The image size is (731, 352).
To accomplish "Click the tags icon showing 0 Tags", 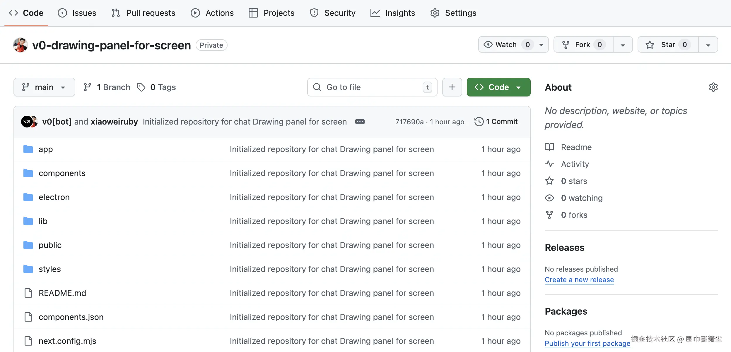I will tap(141, 87).
